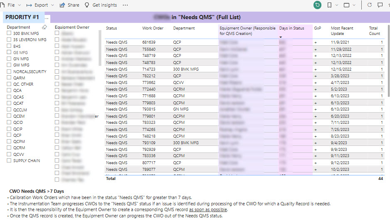Click the Equipment Owner list scrollbar
This screenshot has height=224, width=390.
pos(100,48)
